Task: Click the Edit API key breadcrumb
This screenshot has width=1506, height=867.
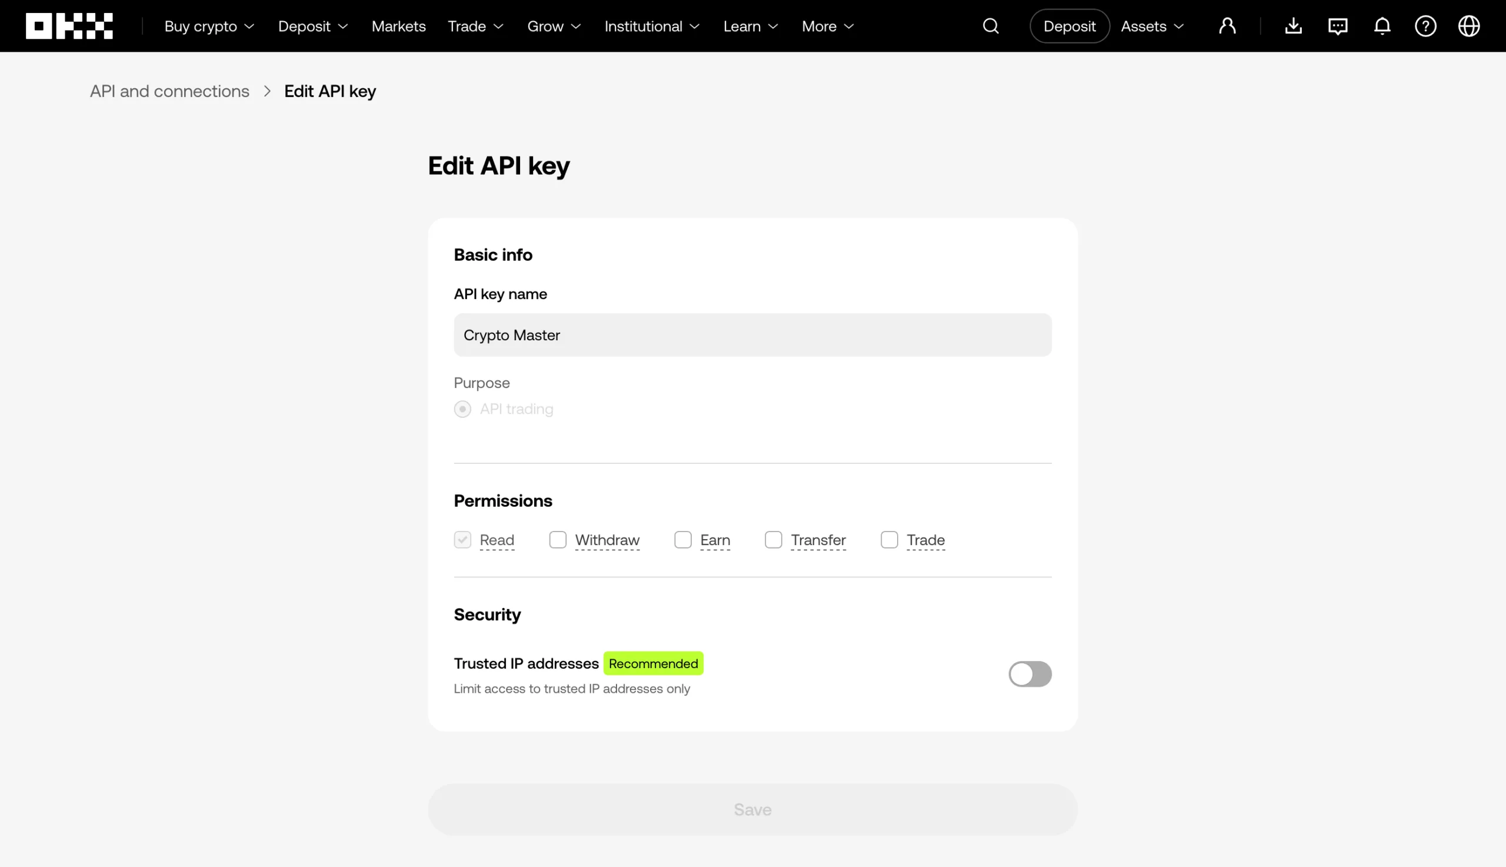Action: coord(330,91)
